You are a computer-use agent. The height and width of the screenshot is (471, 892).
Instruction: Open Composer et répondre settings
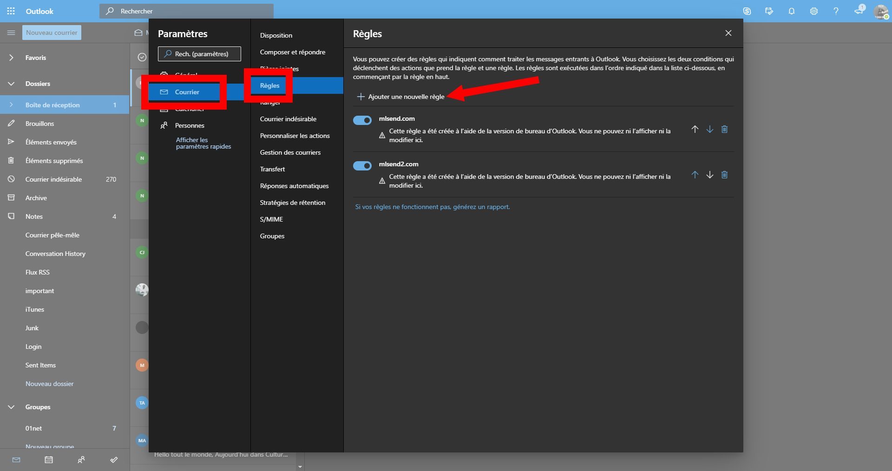point(293,52)
